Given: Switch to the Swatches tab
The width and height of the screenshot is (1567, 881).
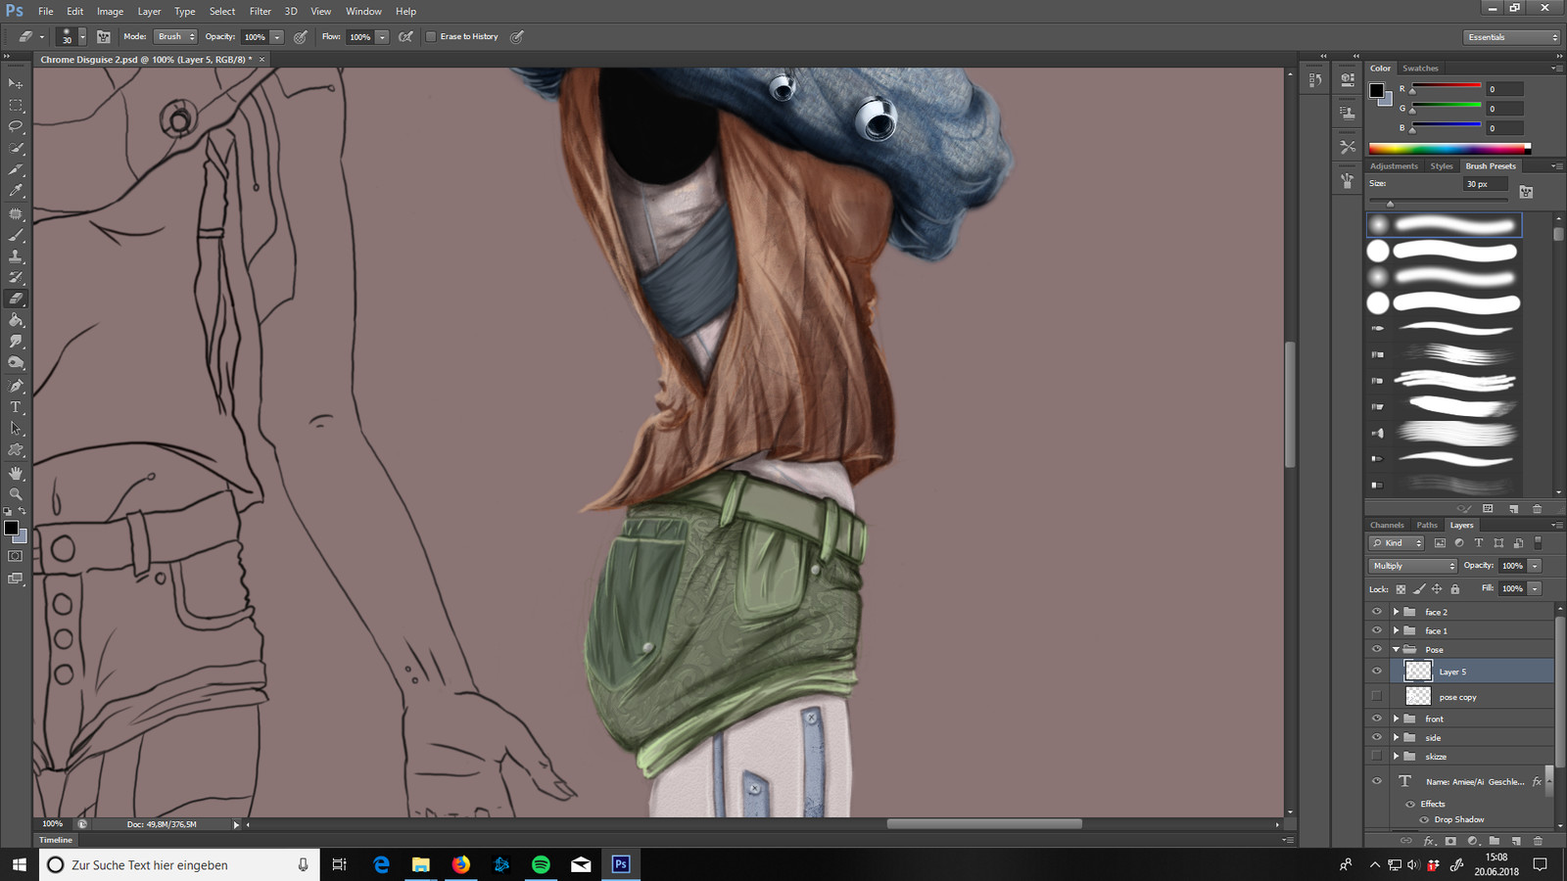Looking at the screenshot, I should 1420,69.
